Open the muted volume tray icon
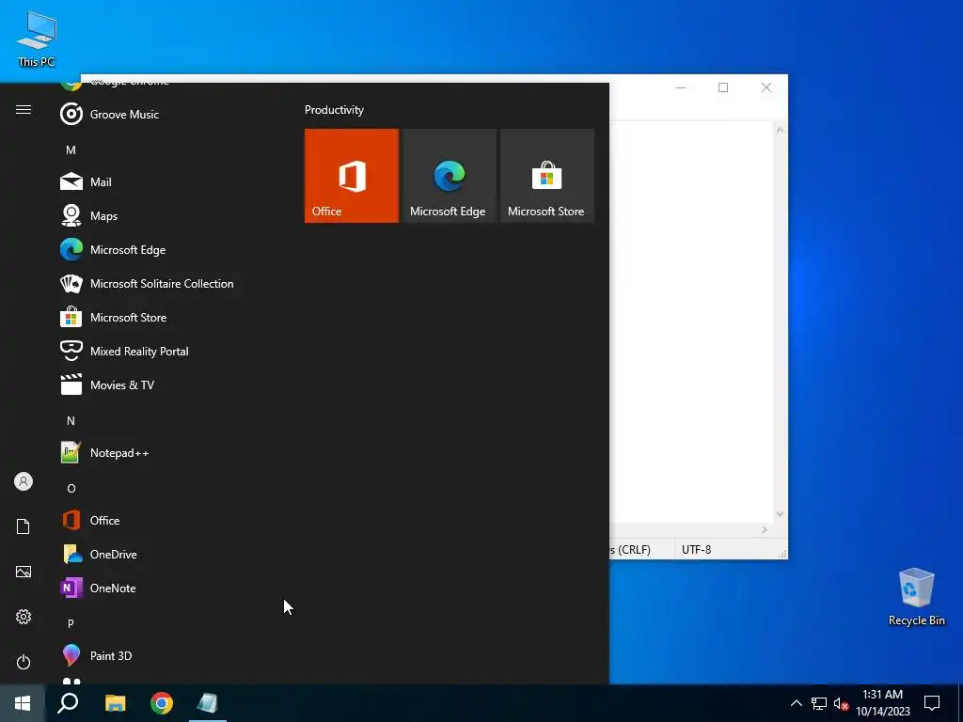 pos(841,703)
